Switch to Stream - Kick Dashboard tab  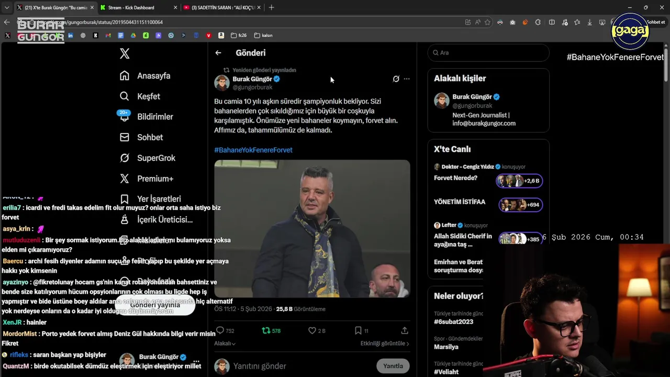131,7
